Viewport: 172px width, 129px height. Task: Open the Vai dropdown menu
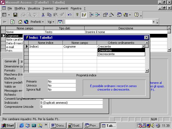point(51,22)
